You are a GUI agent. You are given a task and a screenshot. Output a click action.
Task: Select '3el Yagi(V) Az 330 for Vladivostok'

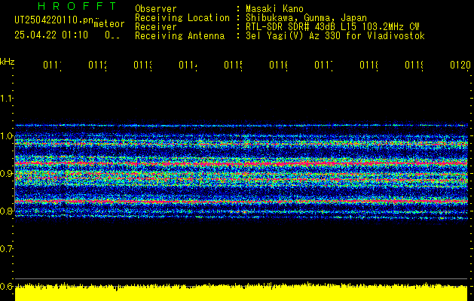point(335,36)
